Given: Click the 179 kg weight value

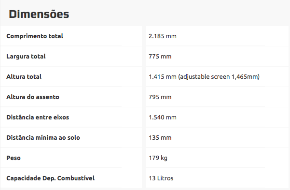Looking at the screenshot, I should [158, 158].
